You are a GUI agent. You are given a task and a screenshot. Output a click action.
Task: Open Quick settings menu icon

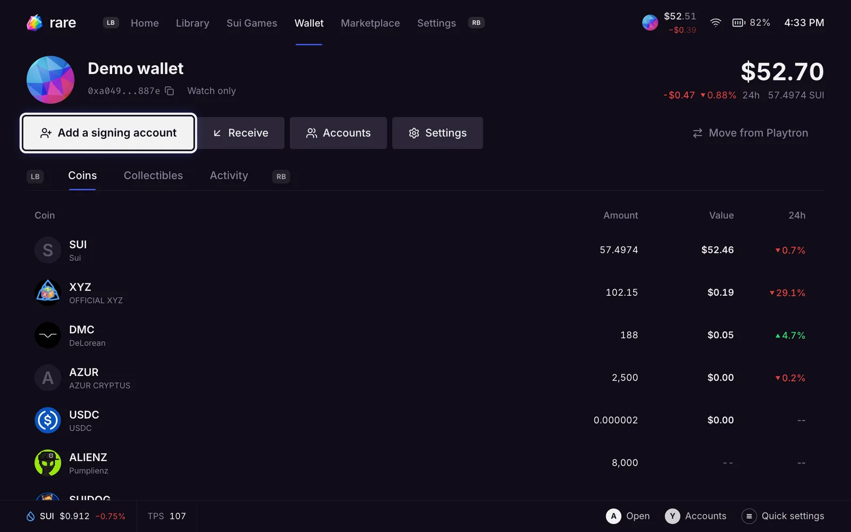point(749,516)
